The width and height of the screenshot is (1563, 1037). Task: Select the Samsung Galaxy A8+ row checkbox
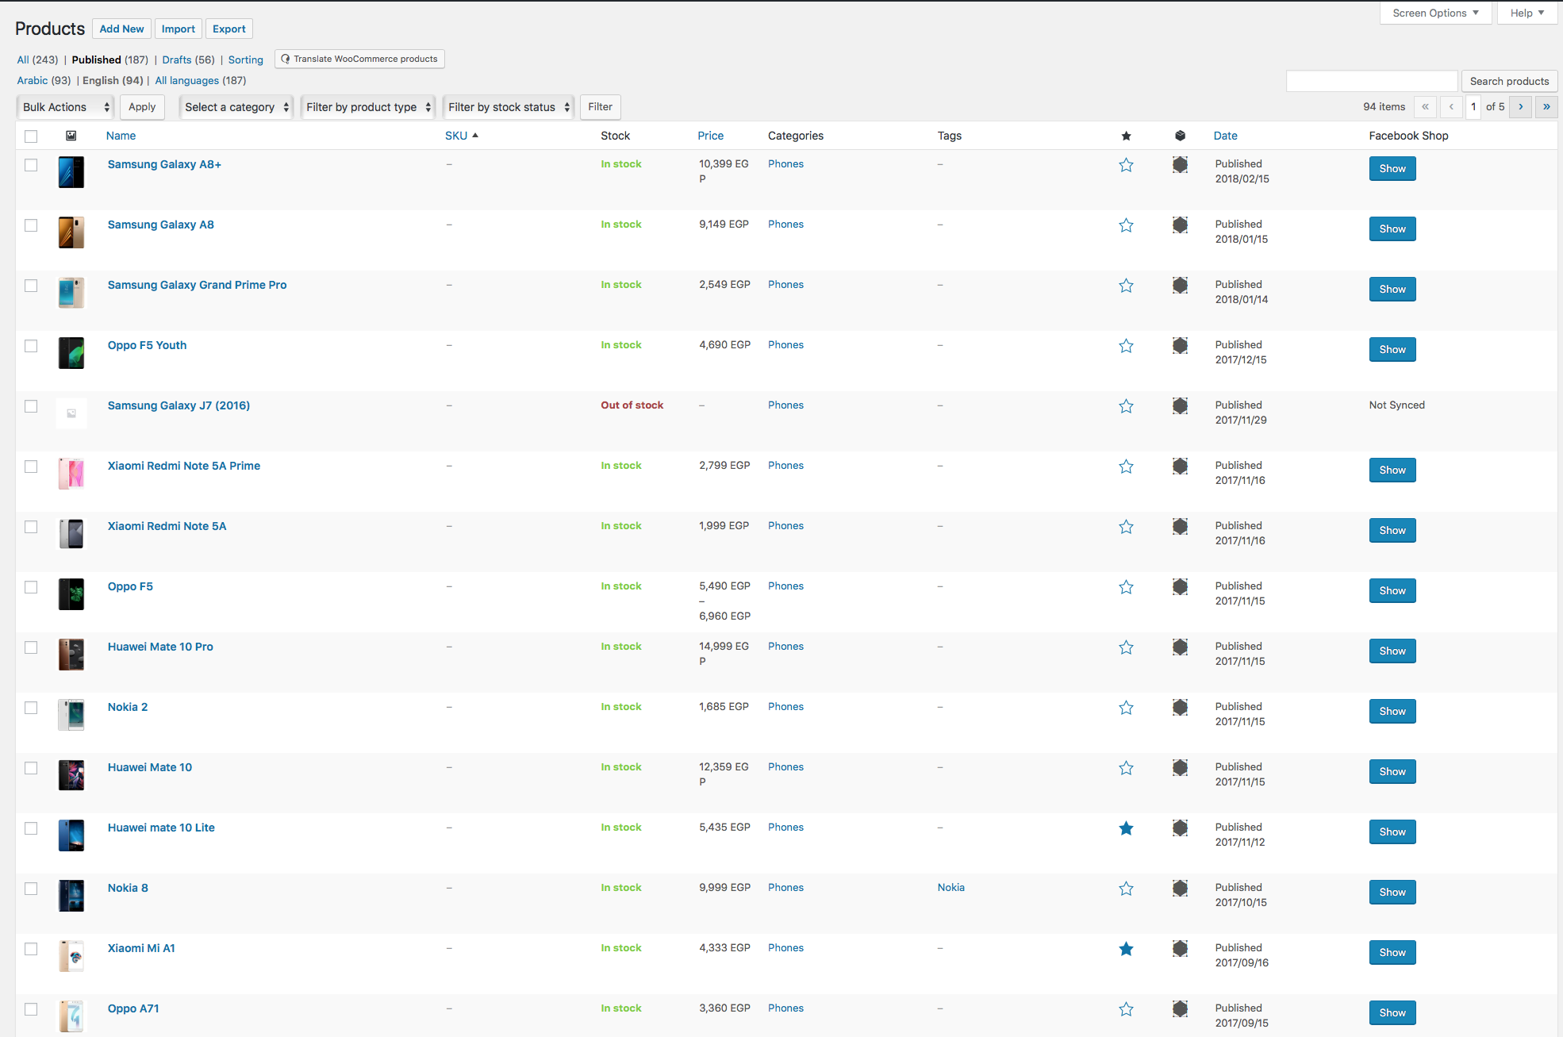(31, 165)
